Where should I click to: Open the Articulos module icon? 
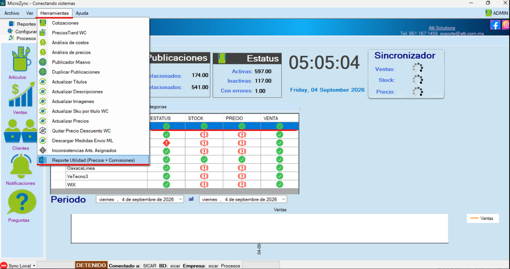pyautogui.click(x=21, y=59)
